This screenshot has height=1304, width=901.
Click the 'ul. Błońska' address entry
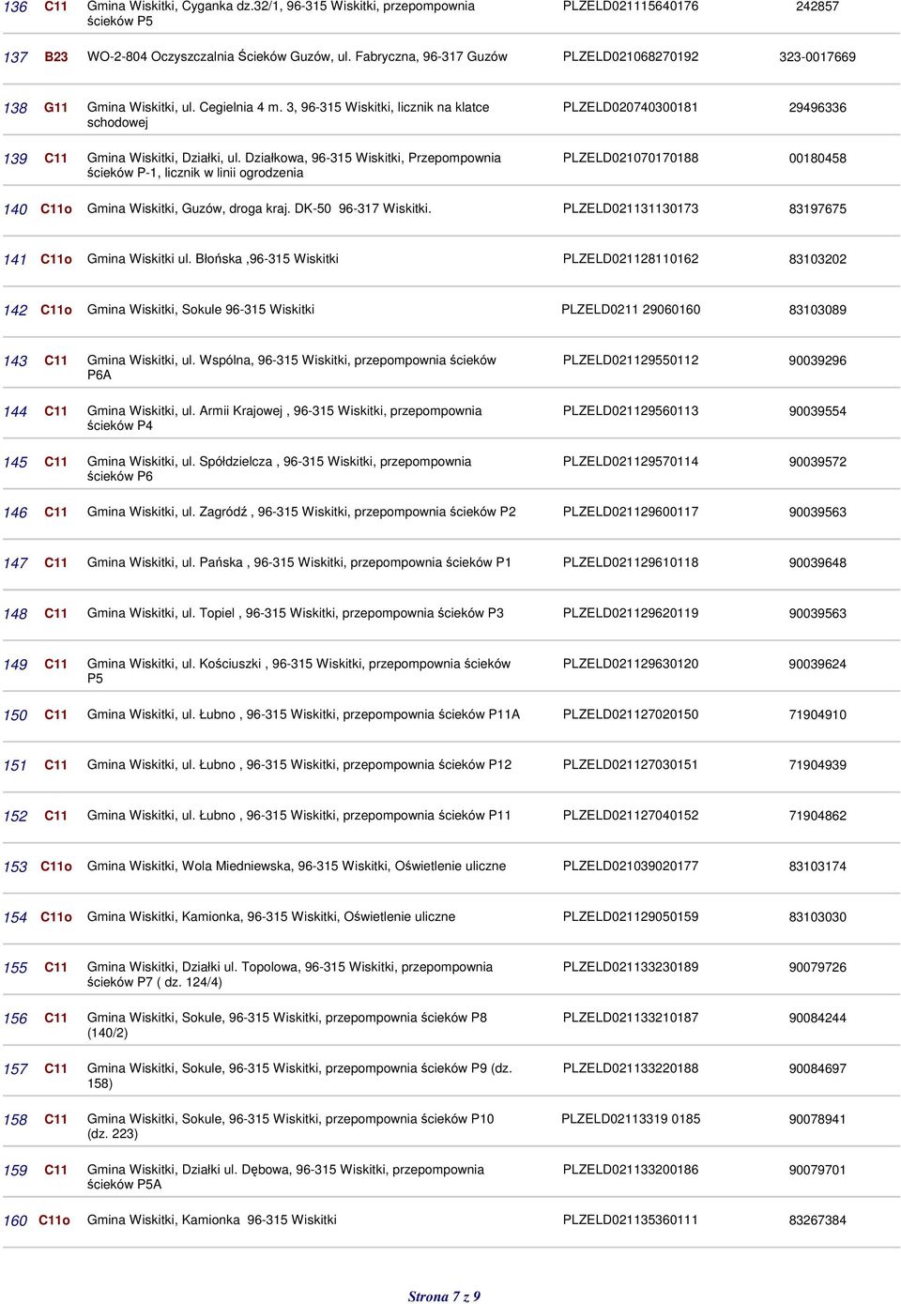tap(212, 259)
